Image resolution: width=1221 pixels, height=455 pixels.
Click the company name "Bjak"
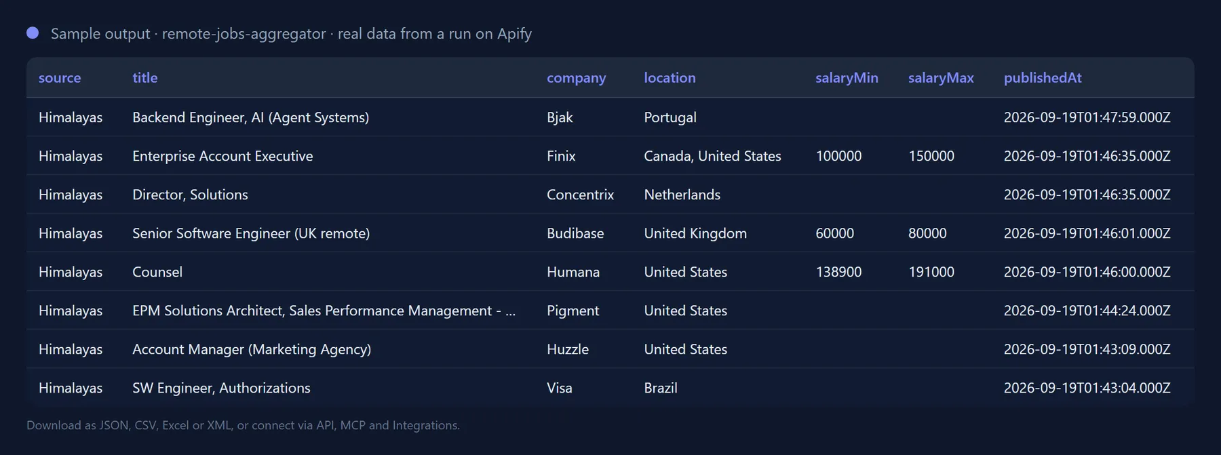tap(560, 117)
